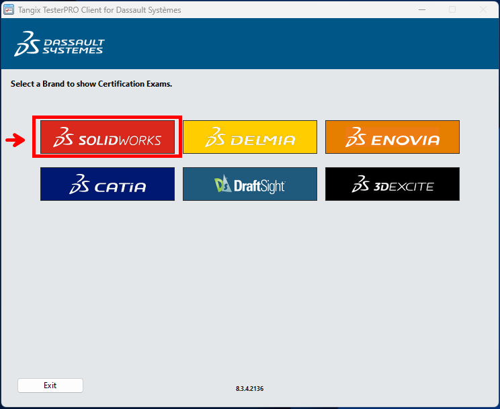Click the 'Select a Brand' instruction text
The height and width of the screenshot is (409, 500).
pyautogui.click(x=91, y=85)
